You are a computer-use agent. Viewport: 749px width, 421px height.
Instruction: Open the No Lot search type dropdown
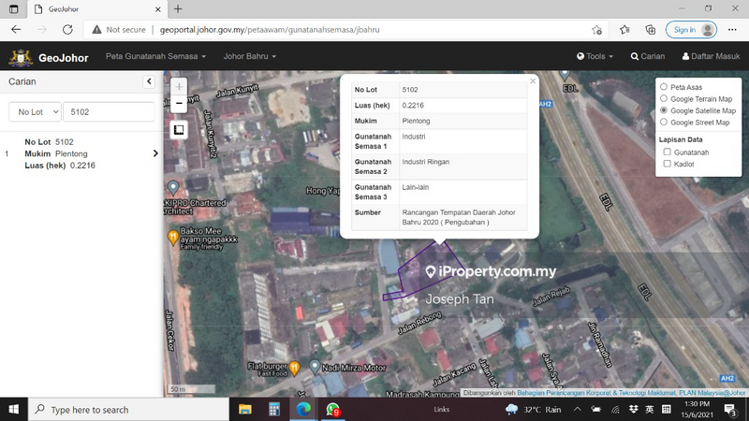click(35, 111)
